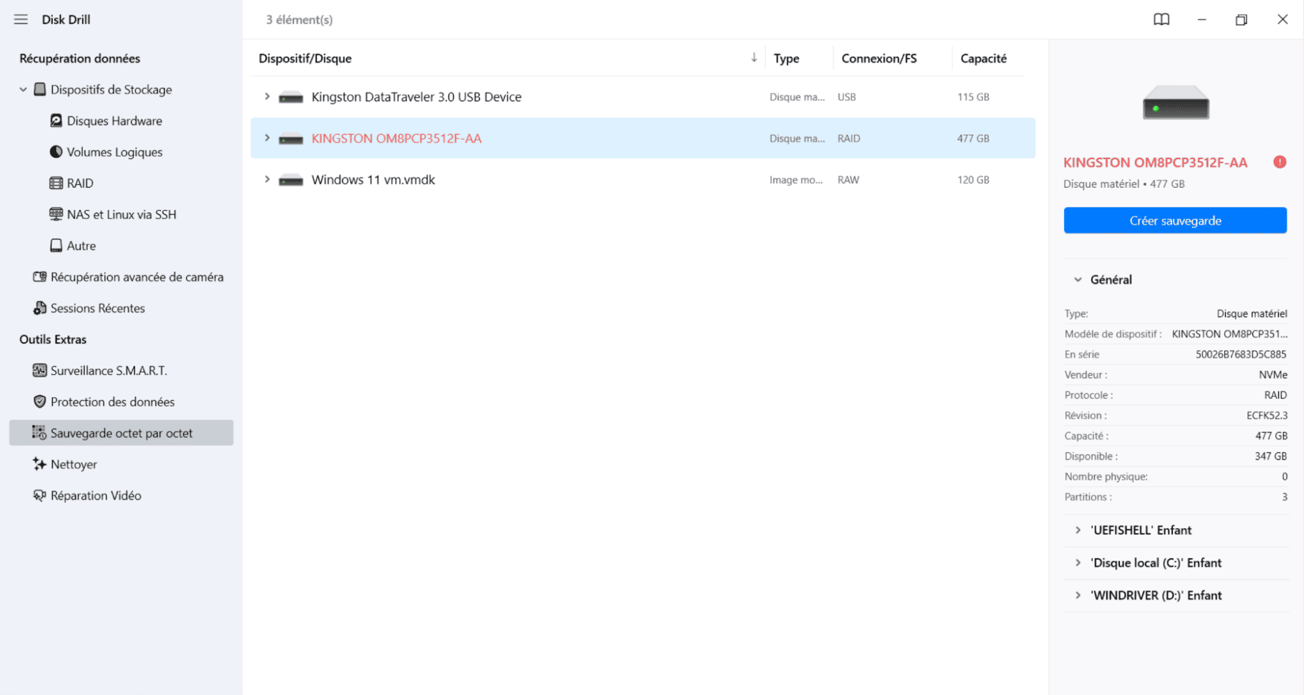The image size is (1304, 695).
Task: Click the Disques Hardware icon
Action: tap(56, 121)
